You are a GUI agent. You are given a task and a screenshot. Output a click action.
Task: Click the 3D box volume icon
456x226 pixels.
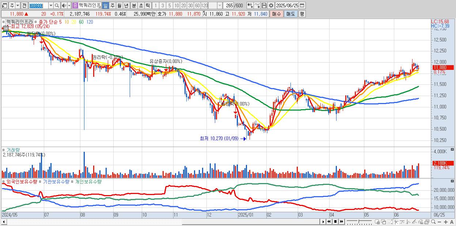point(421,222)
